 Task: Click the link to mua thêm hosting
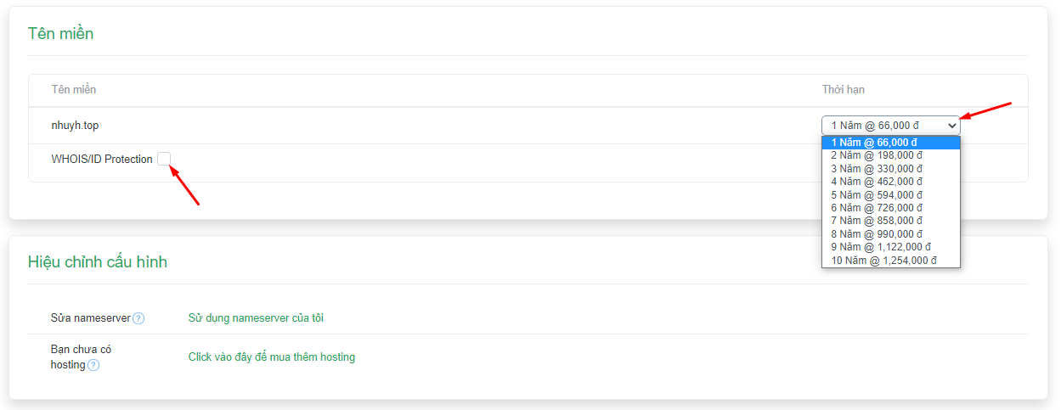tap(272, 357)
